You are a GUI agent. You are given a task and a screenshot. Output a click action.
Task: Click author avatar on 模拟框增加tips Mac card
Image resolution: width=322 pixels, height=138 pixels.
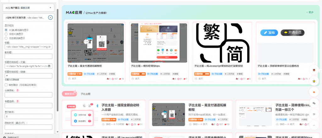point(132,79)
